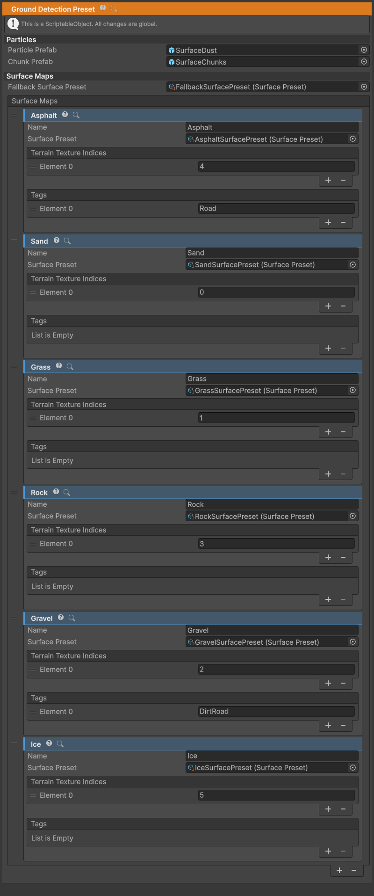The image size is (374, 896).
Task: Select 'List is Empty' text under Rock Tags
Action: point(52,587)
